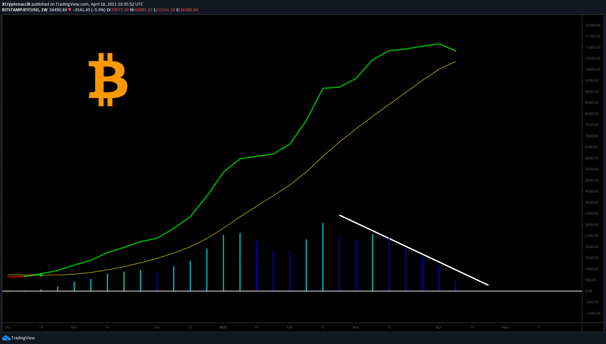Screen dimensions: 606x344
Task: Click the end of the thin yellow signal line
Action: coord(455,62)
